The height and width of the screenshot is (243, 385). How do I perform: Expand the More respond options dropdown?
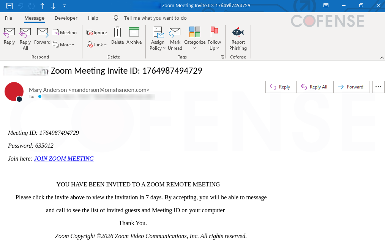pos(63,45)
